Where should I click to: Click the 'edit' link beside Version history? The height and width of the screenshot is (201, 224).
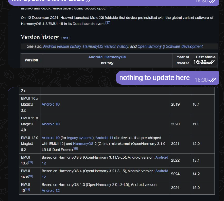(x=65, y=38)
